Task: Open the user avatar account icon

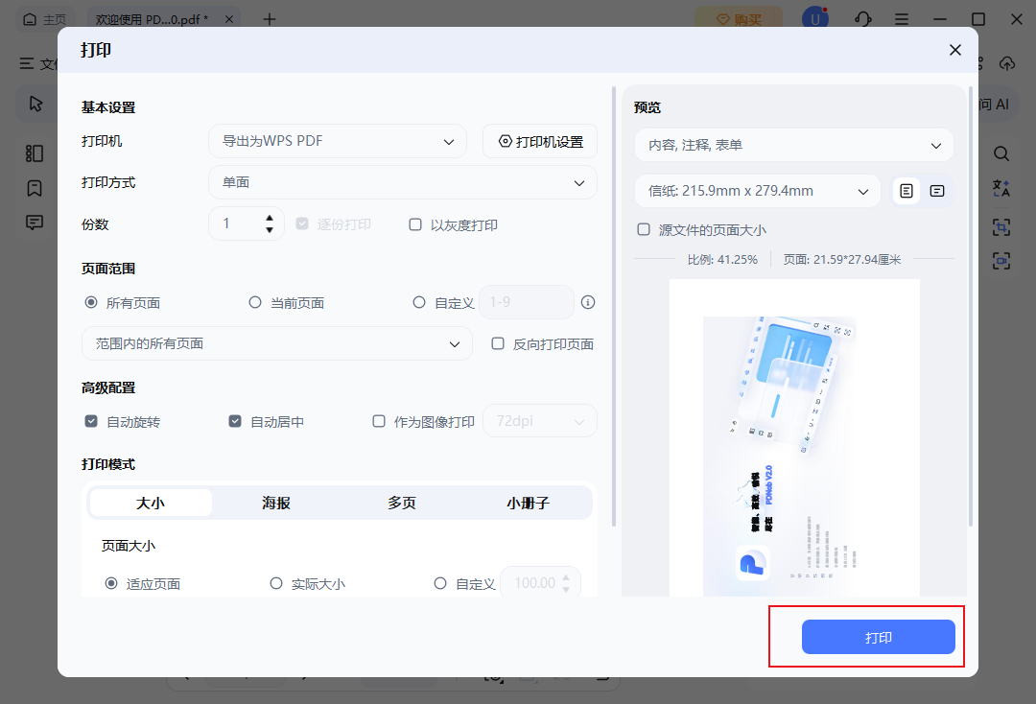Action: pyautogui.click(x=814, y=19)
